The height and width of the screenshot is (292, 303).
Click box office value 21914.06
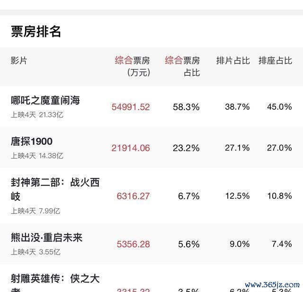coord(131,148)
